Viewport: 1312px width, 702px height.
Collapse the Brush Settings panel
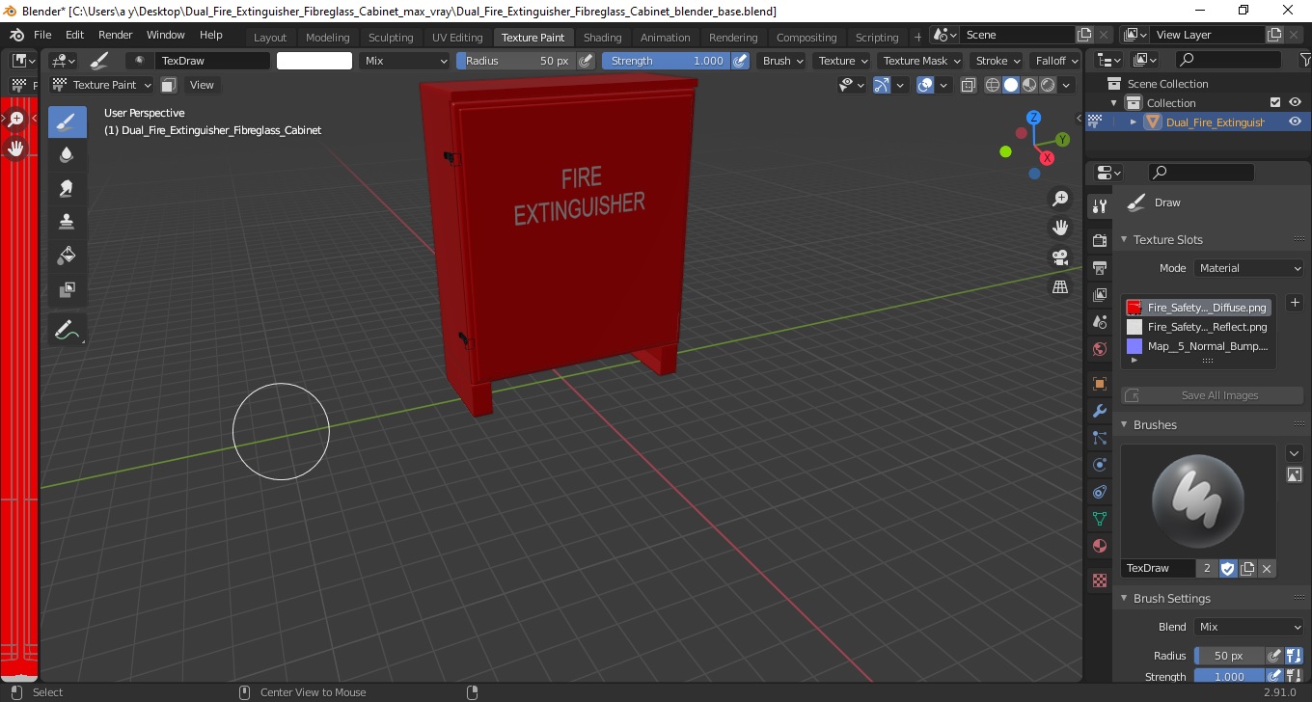click(1124, 598)
